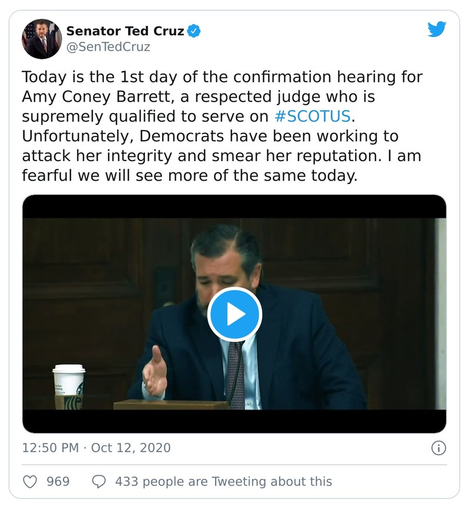
Task: Click the video's bottom black letterbox bar
Action: [234, 421]
